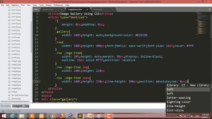The height and width of the screenshot is (119, 212).
Task: Click the tab history forward arrow
Action: click(37, 9)
